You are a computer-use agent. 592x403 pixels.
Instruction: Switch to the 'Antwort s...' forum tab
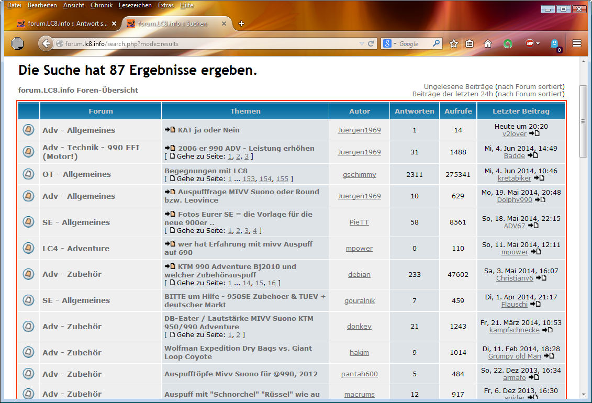(63, 24)
